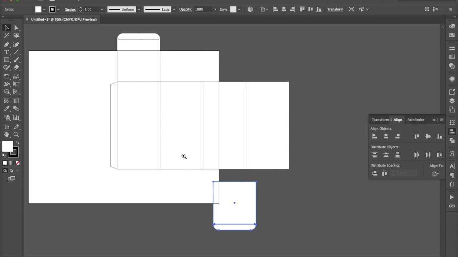Open the Opacity panel link
This screenshot has width=458, height=257.
(x=185, y=9)
